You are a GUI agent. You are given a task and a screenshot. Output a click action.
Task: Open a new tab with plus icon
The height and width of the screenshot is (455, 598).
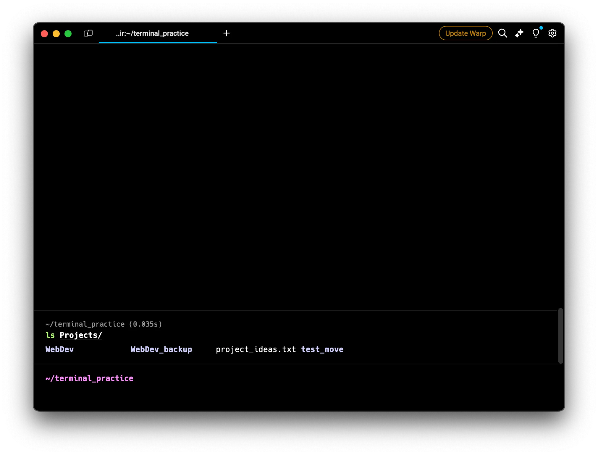pos(227,33)
